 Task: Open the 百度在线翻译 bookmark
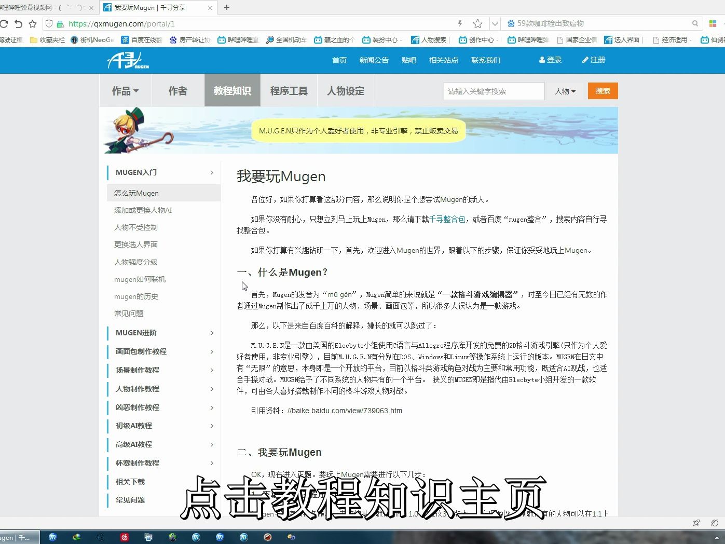[x=142, y=40]
